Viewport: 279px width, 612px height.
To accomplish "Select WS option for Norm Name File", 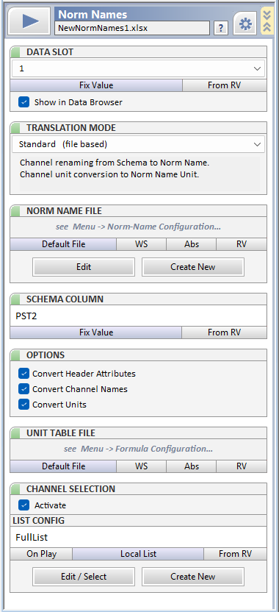I will point(142,244).
